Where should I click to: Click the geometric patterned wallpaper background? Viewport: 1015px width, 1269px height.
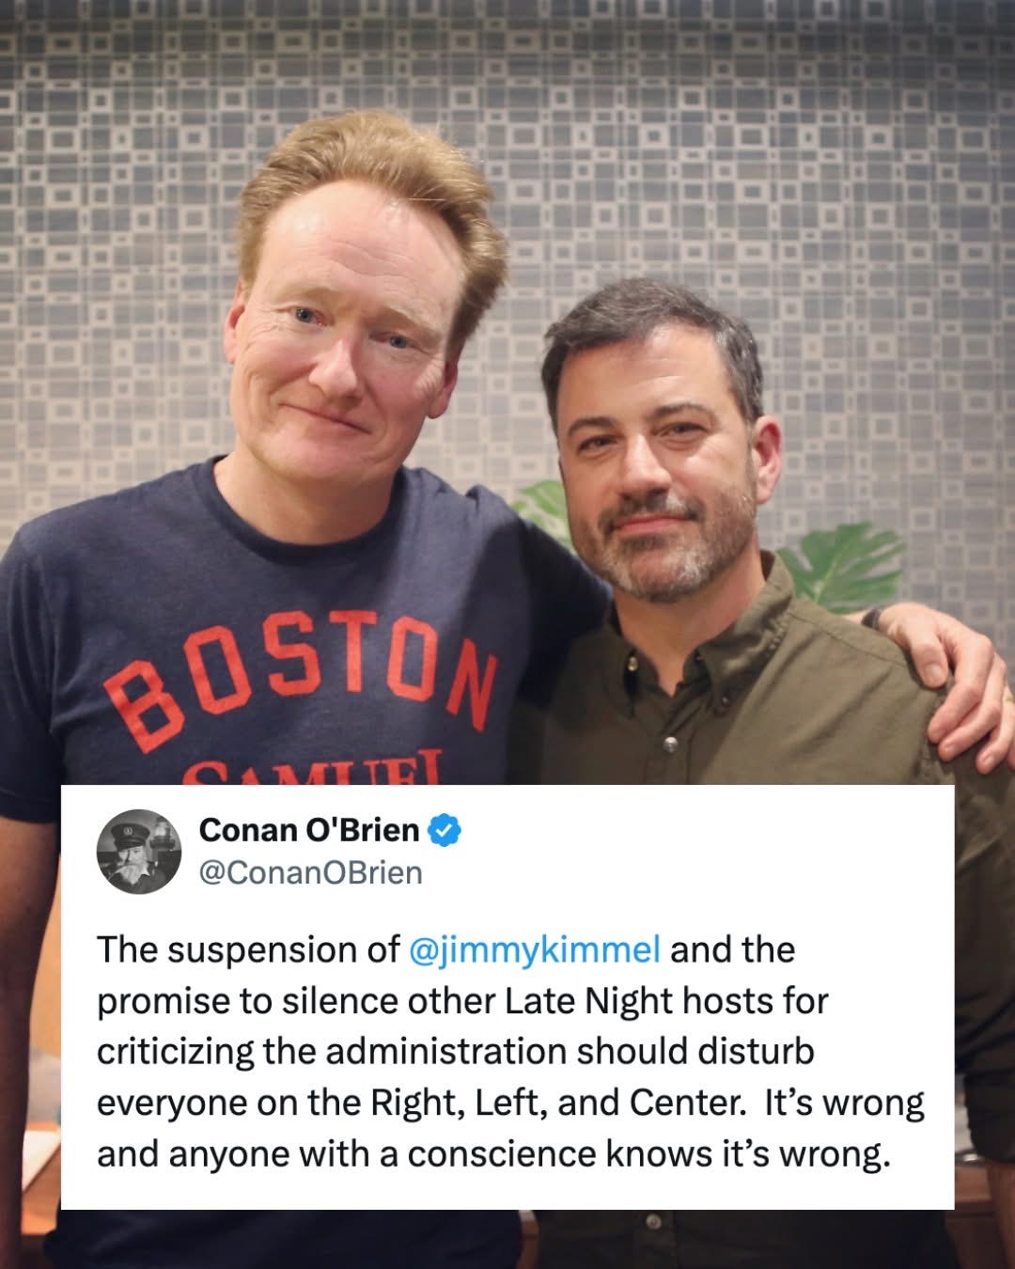pos(799,188)
